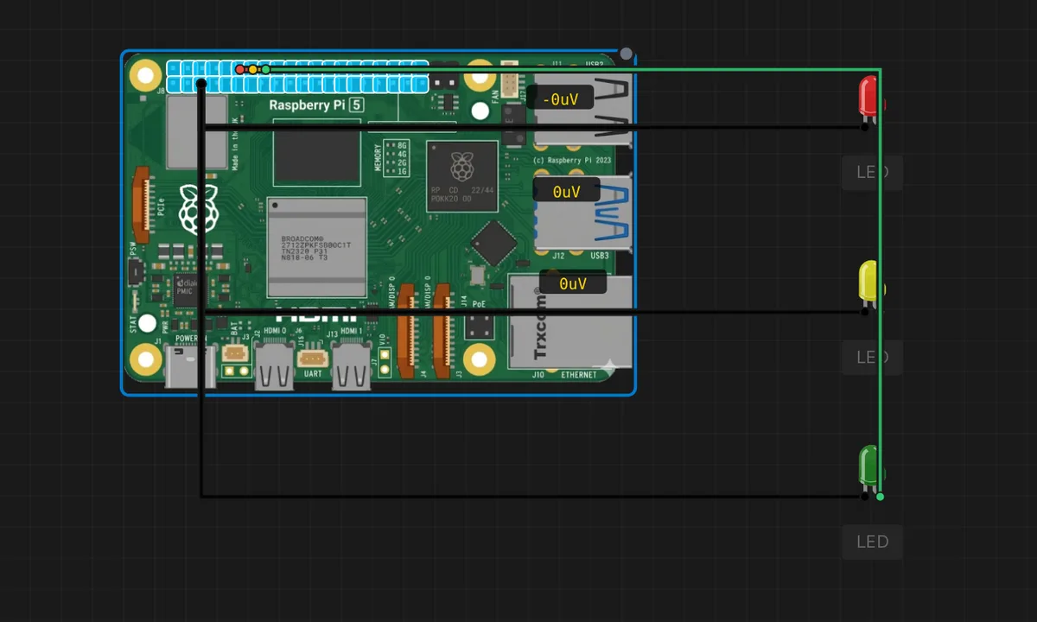Click the black wire's end at the red LED
This screenshot has height=622, width=1037.
864,127
